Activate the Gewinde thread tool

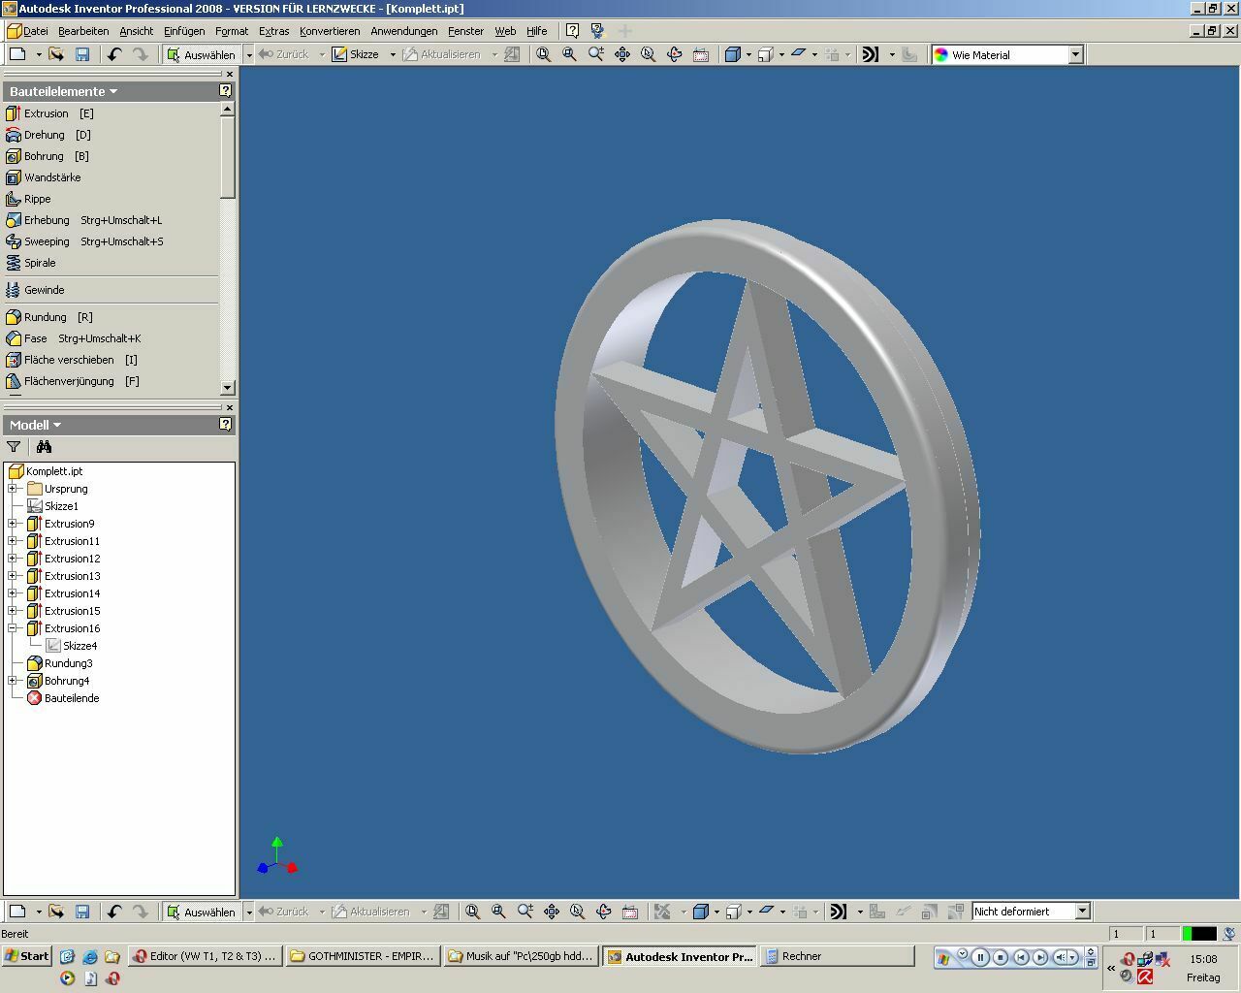pos(35,290)
